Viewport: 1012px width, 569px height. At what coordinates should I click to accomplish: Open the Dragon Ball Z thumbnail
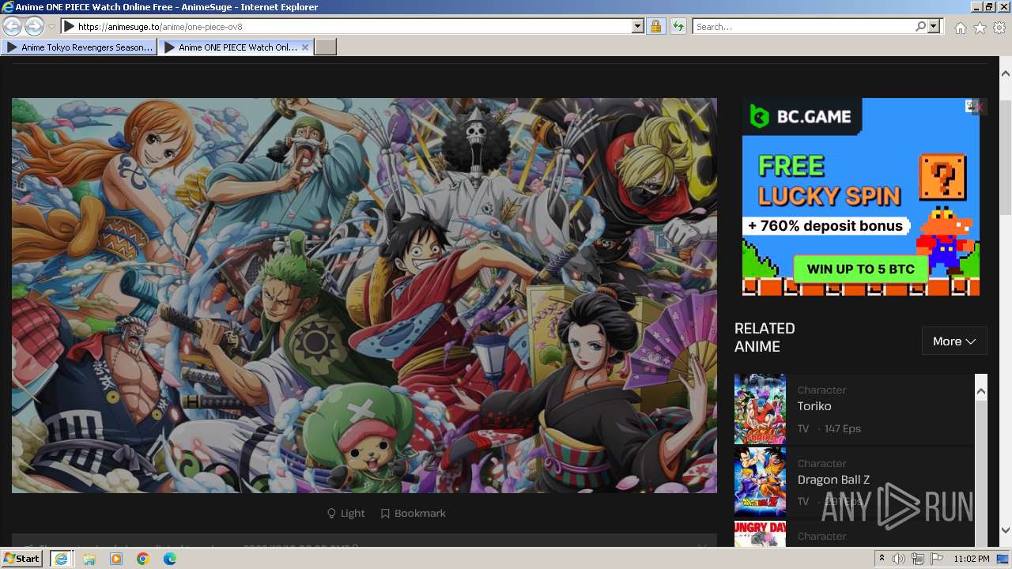(x=760, y=482)
